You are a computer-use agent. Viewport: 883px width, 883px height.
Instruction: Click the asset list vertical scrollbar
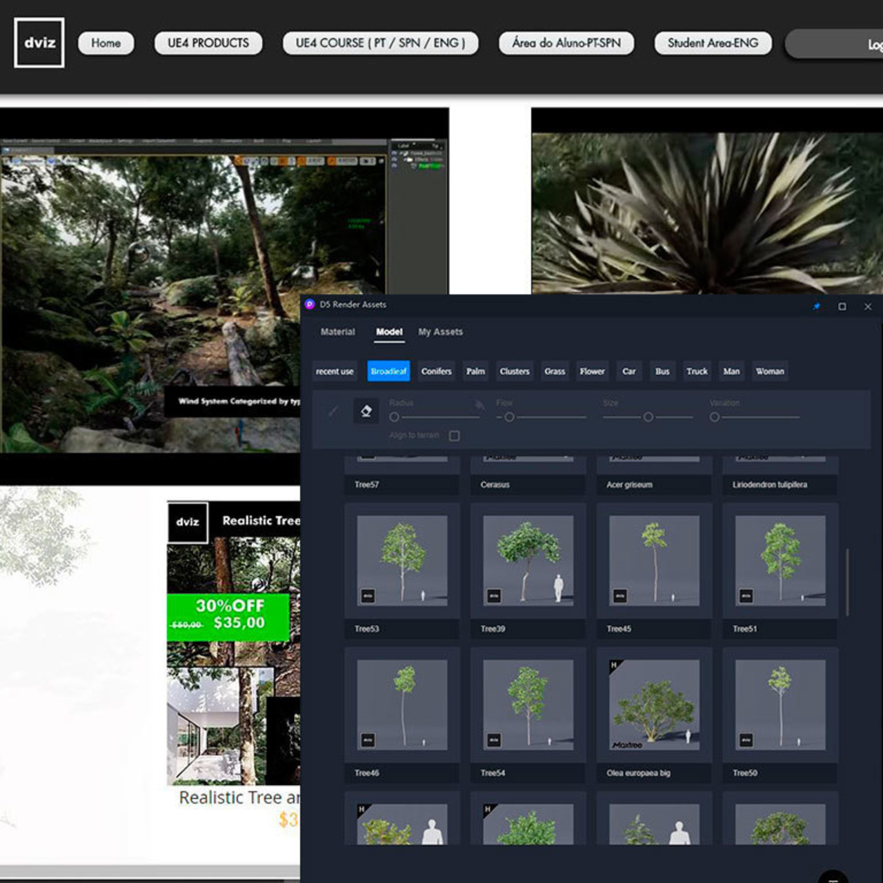click(x=847, y=582)
